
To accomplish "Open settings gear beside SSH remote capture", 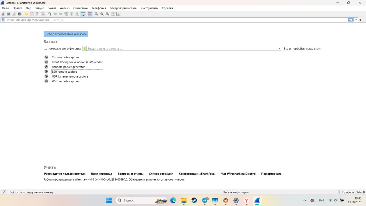I will (x=46, y=72).
